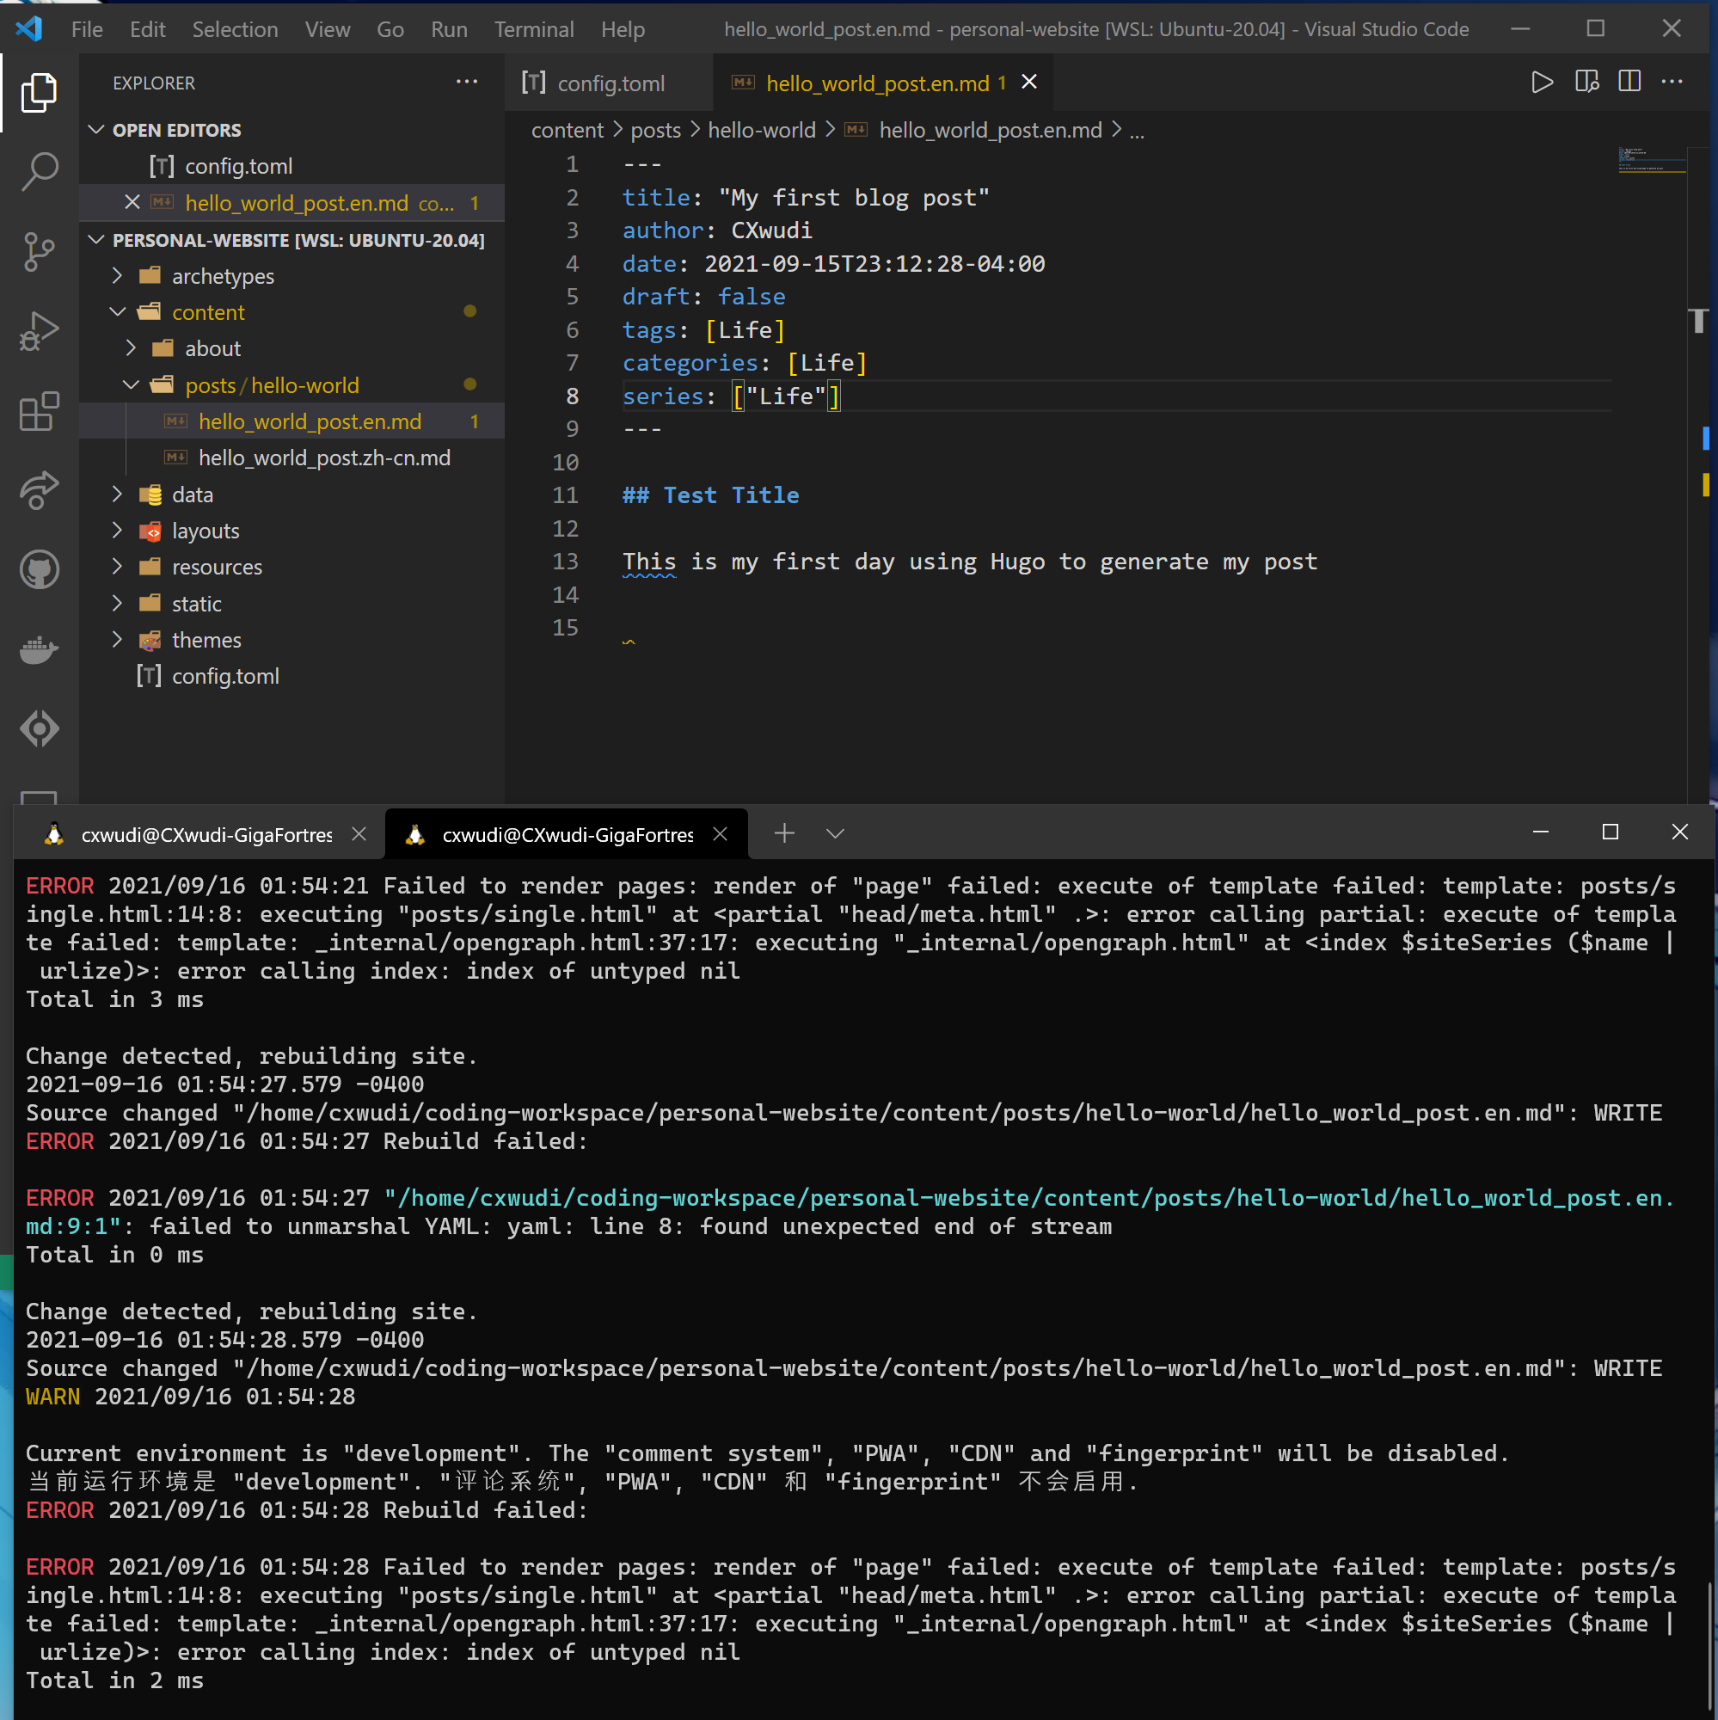
Task: Open the Markdown preview icon
Action: 1586,82
